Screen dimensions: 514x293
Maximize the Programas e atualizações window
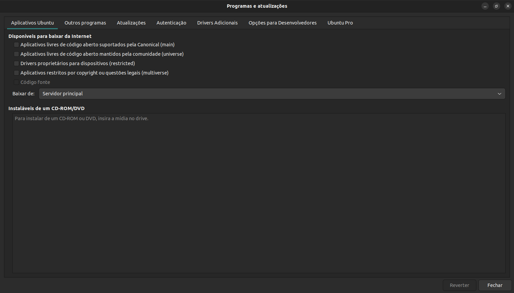tap(497, 6)
